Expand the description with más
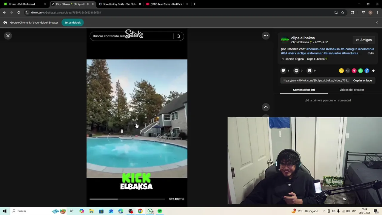382x215 pixels. coord(370,53)
